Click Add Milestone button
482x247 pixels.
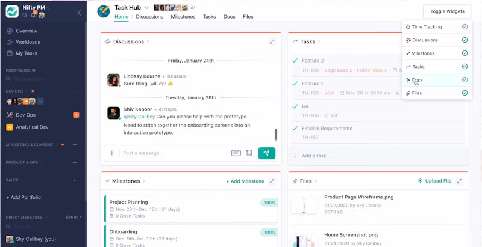(x=245, y=181)
